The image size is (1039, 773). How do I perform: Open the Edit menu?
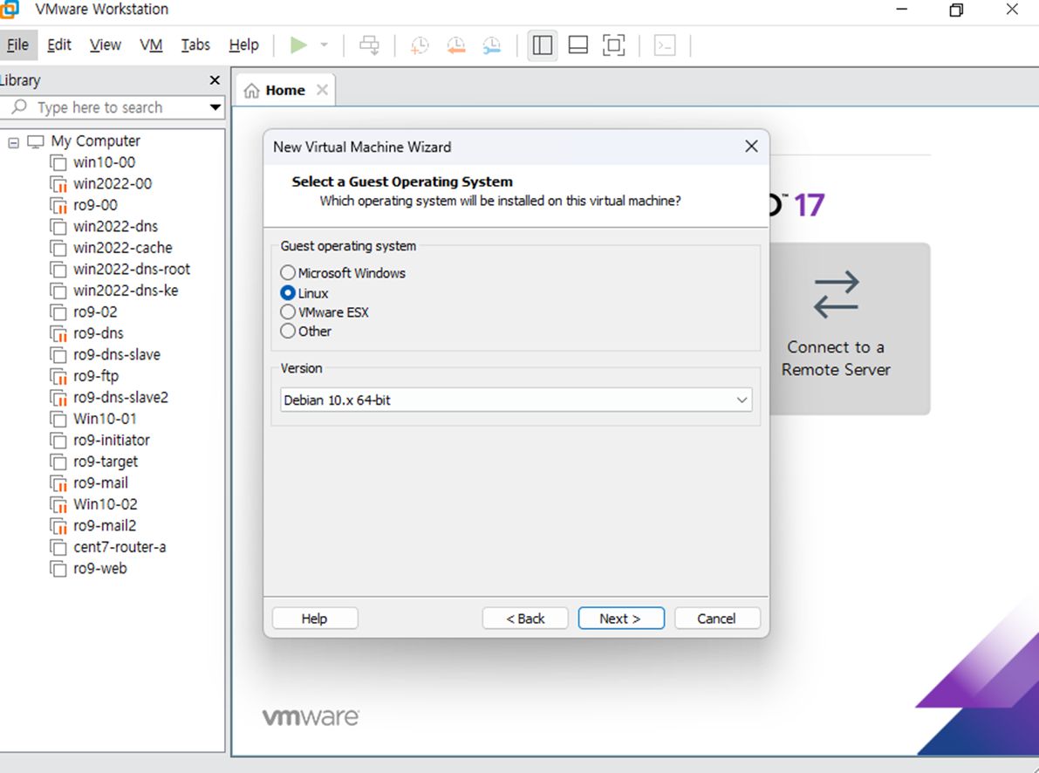tap(59, 45)
